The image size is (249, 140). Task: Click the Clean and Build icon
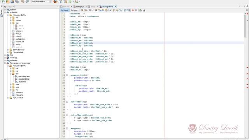point(66,2)
